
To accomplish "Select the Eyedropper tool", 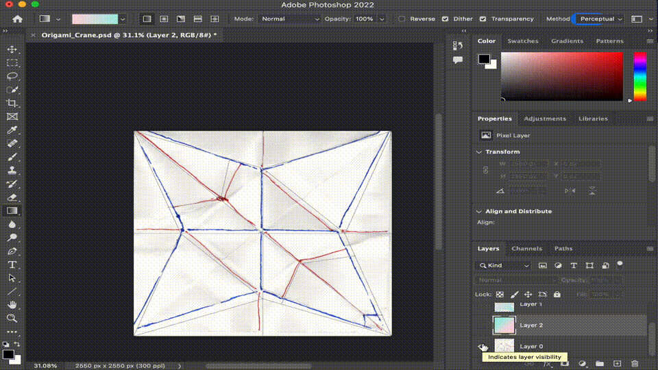I will click(12, 130).
